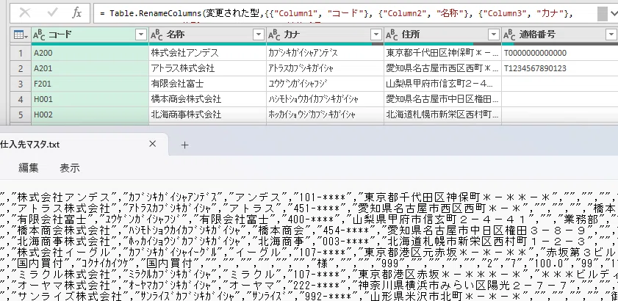Open the 表示 menu in Notepad
Image resolution: width=618 pixels, height=301 pixels.
(69, 168)
